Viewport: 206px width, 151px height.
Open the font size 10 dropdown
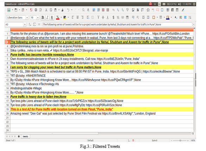pos(38,18)
